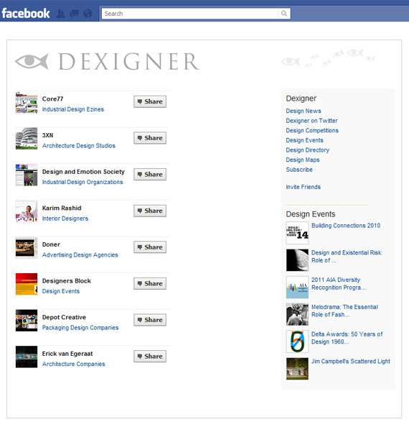The width and height of the screenshot is (409, 422).
Task: Open Design Events link under Designers Block
Action: pos(61,291)
